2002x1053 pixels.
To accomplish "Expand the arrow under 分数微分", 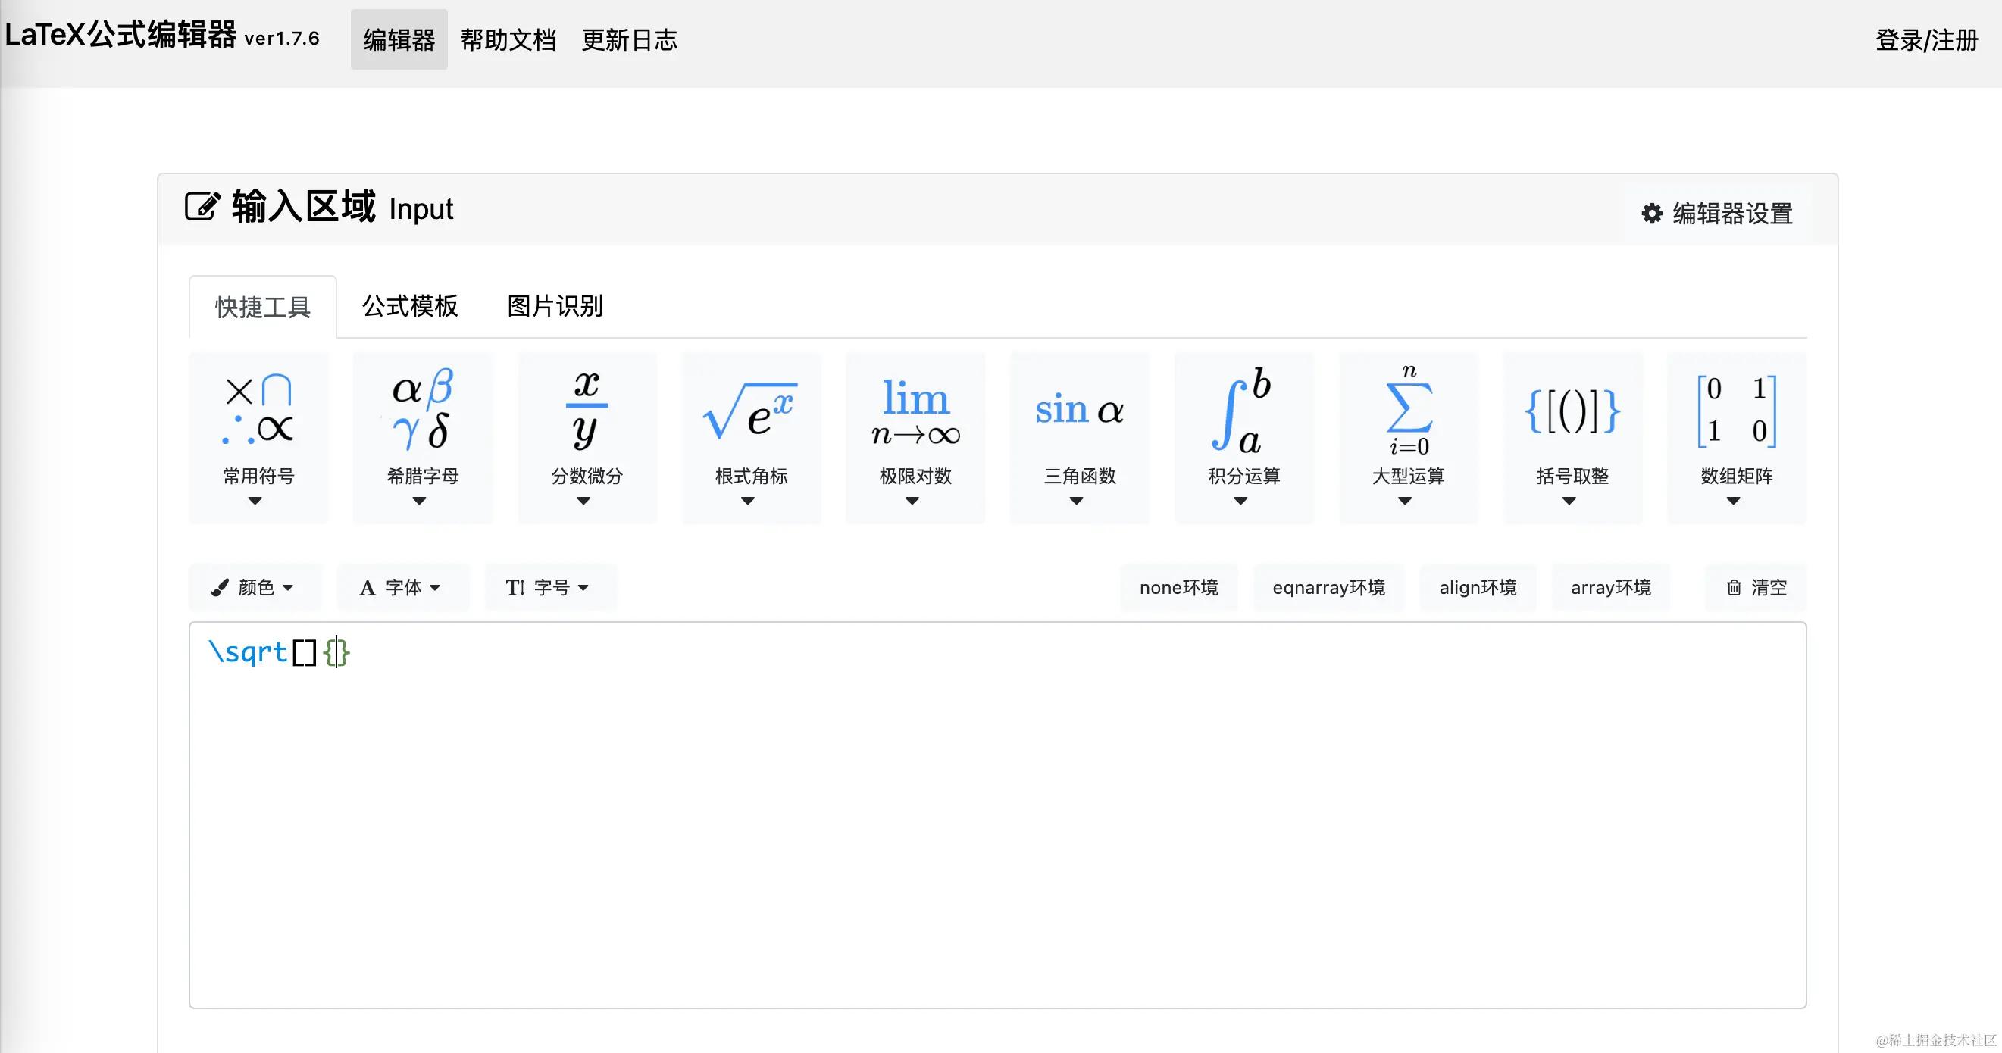I will coord(583,502).
